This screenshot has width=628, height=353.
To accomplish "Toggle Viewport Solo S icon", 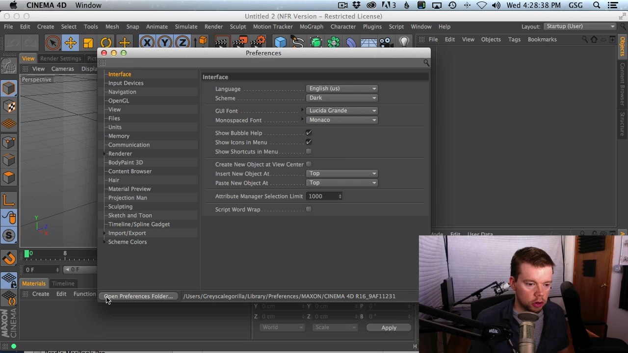I will [9, 236].
